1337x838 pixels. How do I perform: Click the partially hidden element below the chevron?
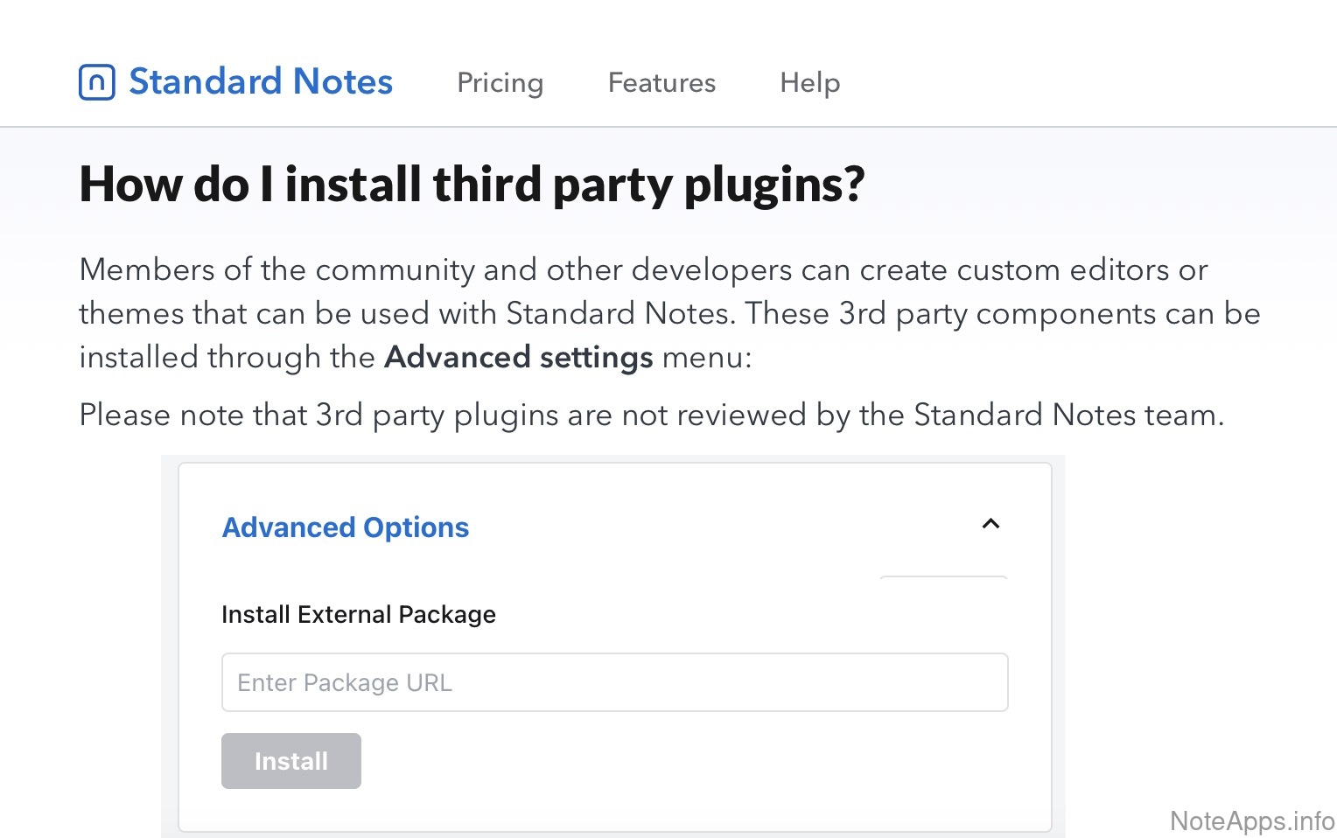click(x=943, y=577)
